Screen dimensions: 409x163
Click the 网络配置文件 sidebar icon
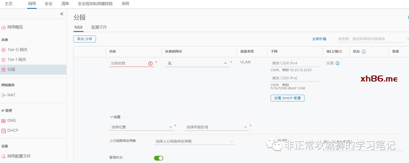4,156
